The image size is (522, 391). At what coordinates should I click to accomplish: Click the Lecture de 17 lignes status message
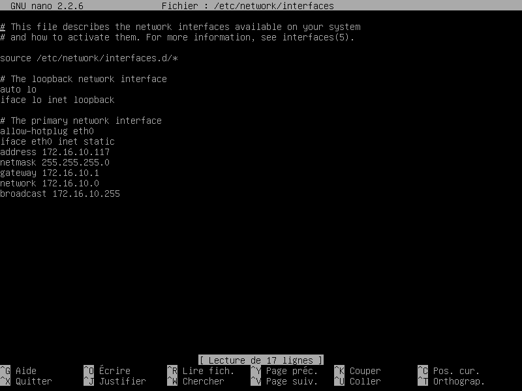click(261, 360)
